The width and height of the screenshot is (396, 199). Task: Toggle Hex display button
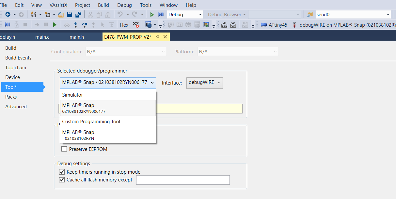pyautogui.click(x=124, y=25)
